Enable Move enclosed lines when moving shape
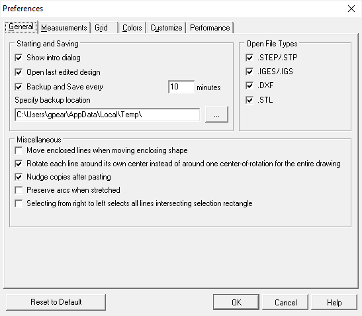The image size is (362, 316). [19, 150]
